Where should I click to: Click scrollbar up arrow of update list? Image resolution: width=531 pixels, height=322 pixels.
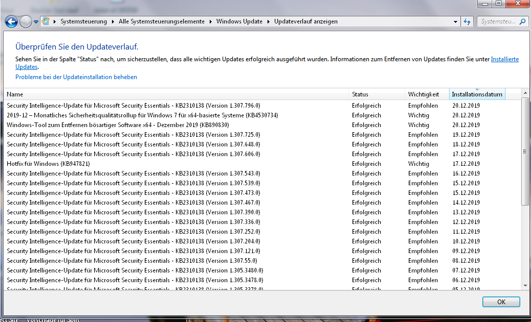click(525, 93)
